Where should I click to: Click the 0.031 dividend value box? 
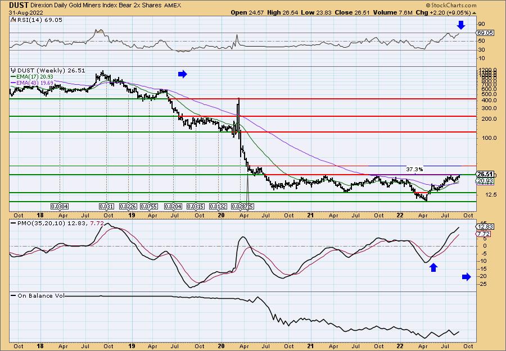[x=107, y=206]
